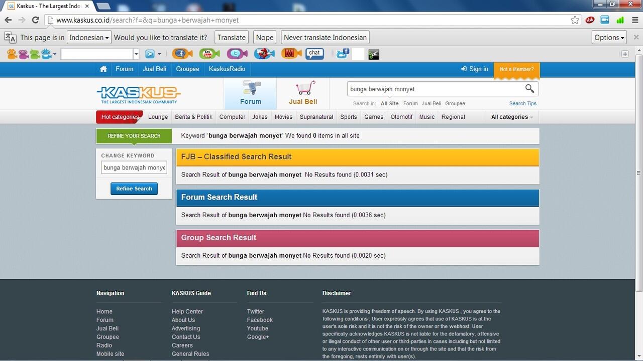Open the Supranatural category
This screenshot has width=643, height=361.
316,117
